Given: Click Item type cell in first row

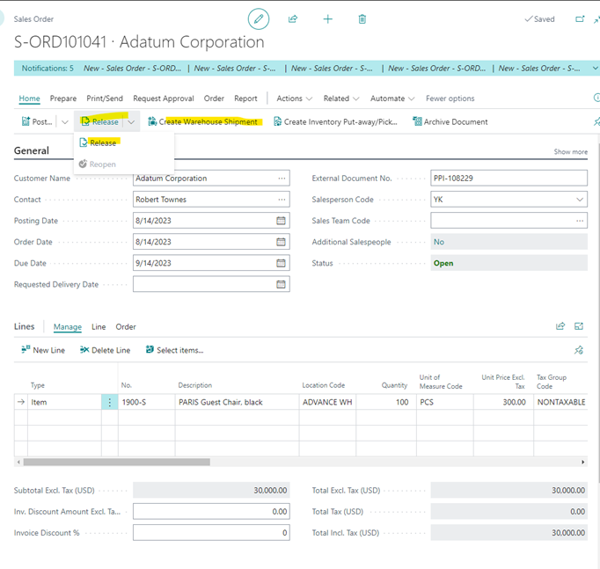Looking at the screenshot, I should pyautogui.click(x=64, y=402).
